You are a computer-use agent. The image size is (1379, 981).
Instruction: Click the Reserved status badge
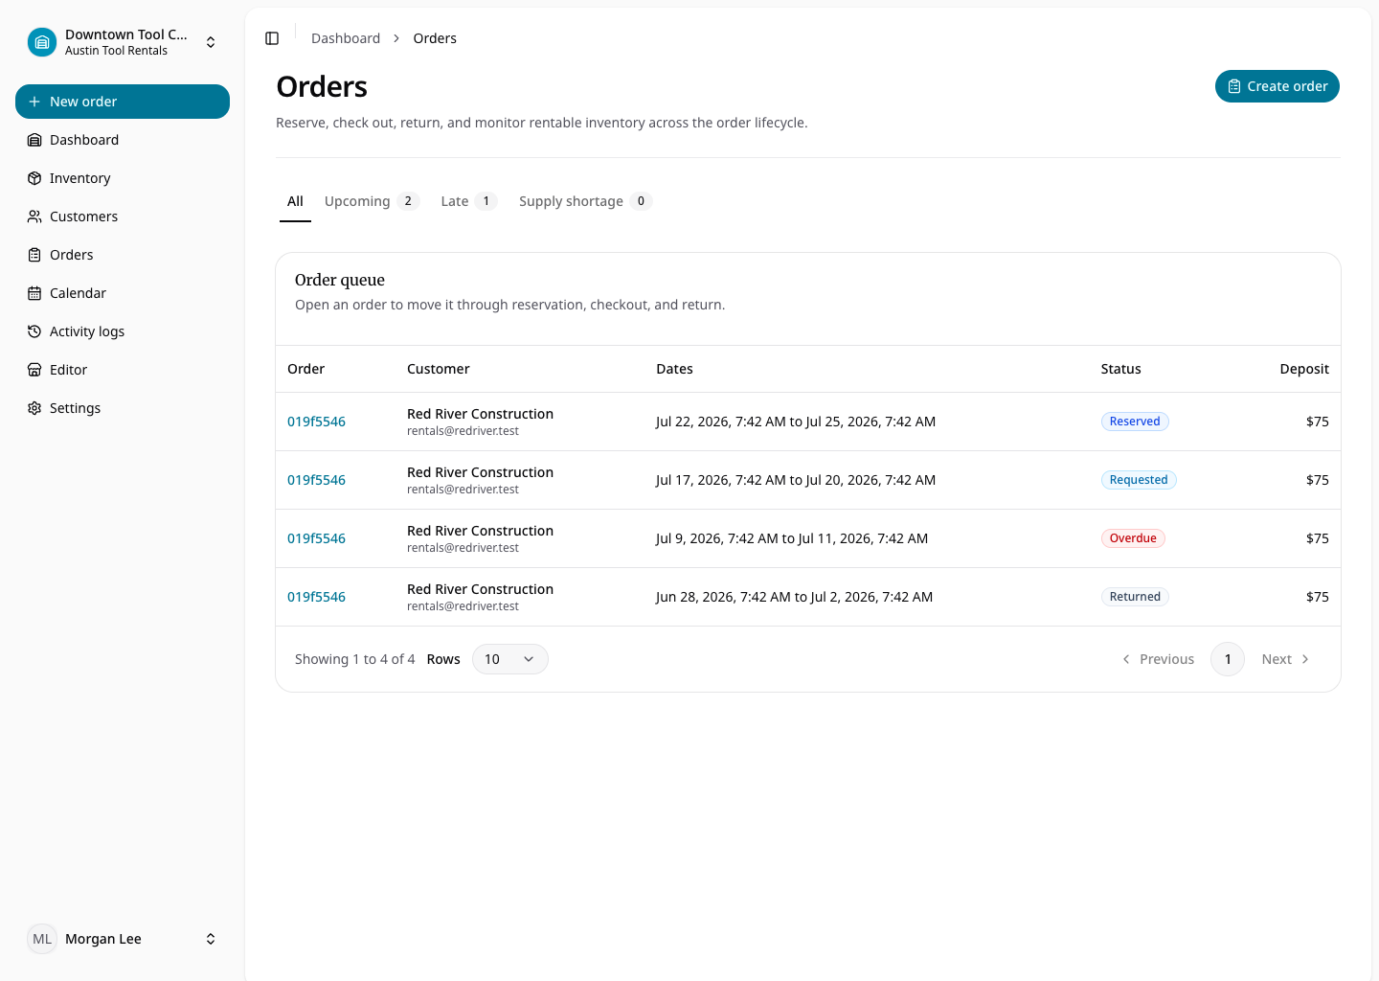tap(1135, 422)
